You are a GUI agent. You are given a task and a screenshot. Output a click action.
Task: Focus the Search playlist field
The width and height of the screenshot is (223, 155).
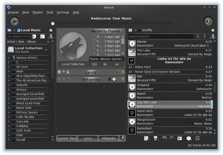pyautogui.click(x=161, y=37)
